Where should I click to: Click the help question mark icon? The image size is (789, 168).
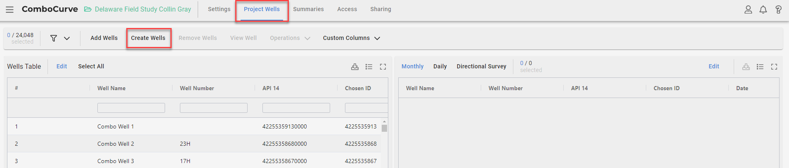pos(778,9)
